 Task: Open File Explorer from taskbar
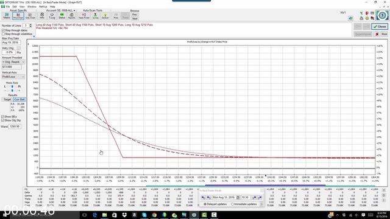click(104, 215)
